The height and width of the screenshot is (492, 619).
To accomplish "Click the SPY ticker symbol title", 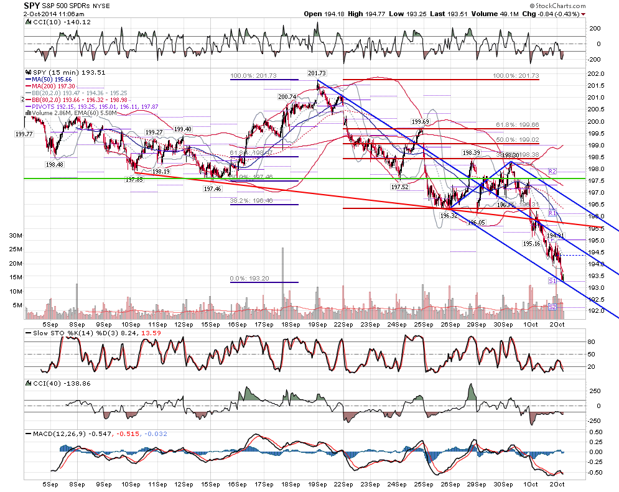I will click(32, 6).
